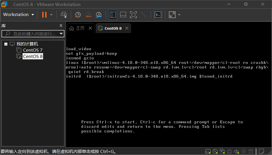This screenshot has height=155, width=272.
Task: Select 我的计算机 in the library tree
Action: coord(27,44)
